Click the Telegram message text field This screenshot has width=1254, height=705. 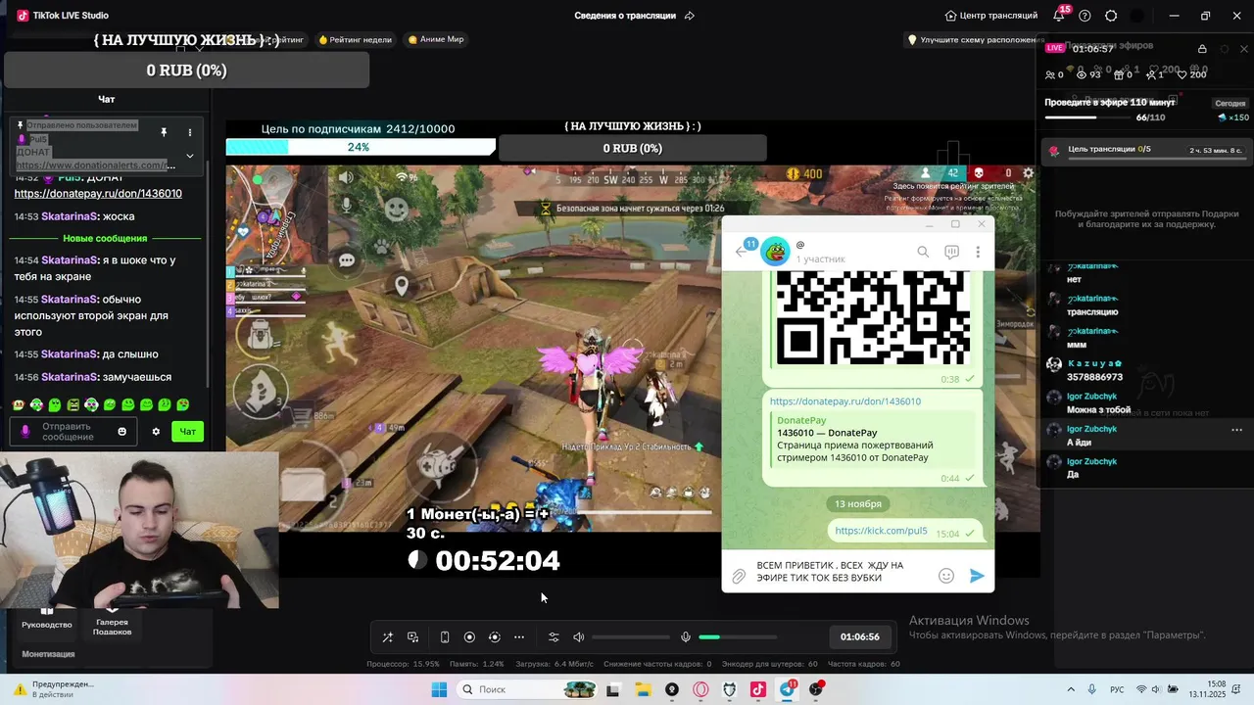[843, 572]
